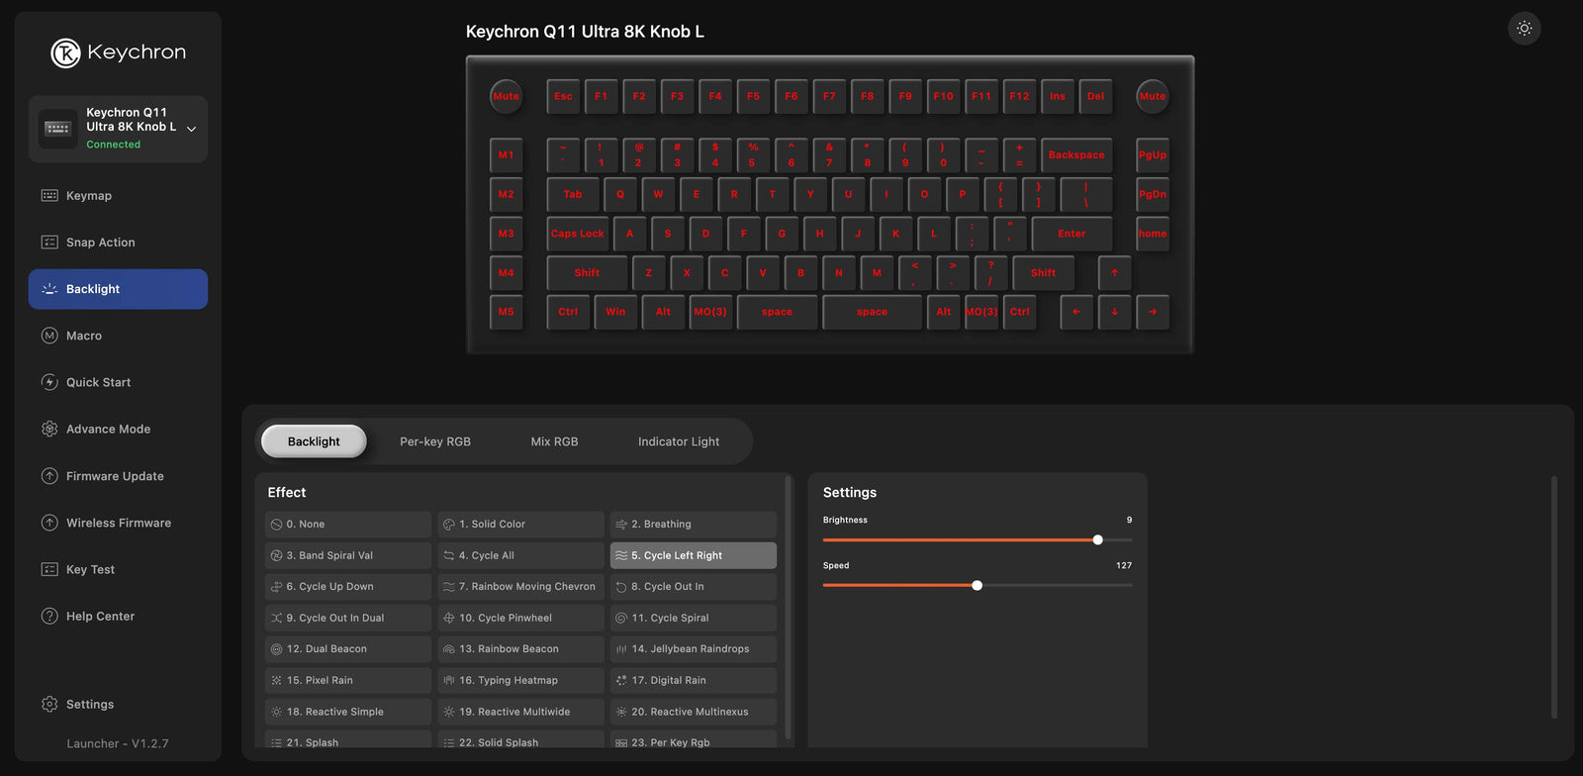1583x776 pixels.
Task: Click the home key on keyboard
Action: tap(1153, 234)
